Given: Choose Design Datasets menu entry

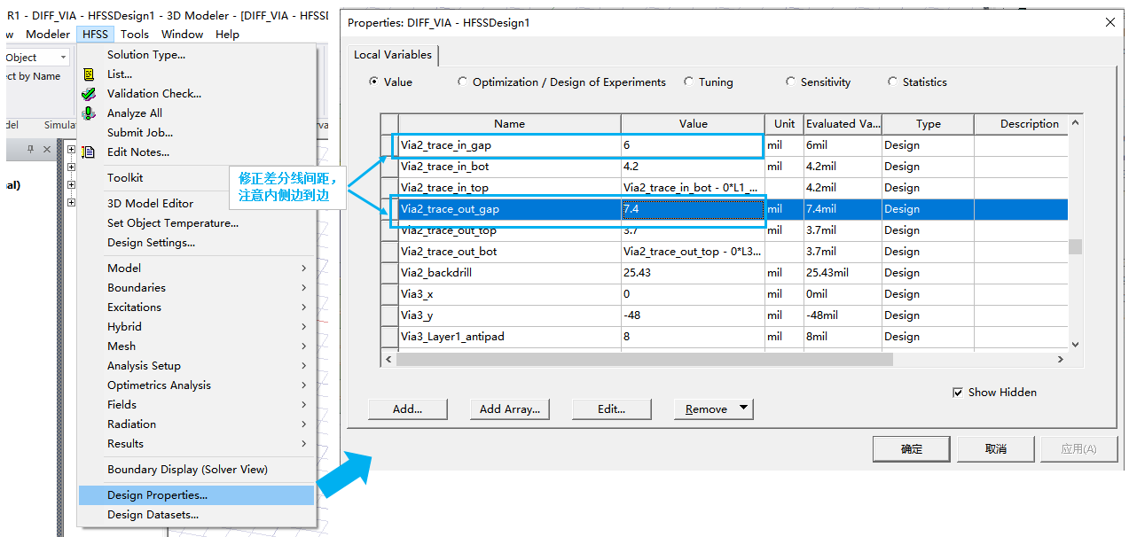Looking at the screenshot, I should click(x=196, y=515).
